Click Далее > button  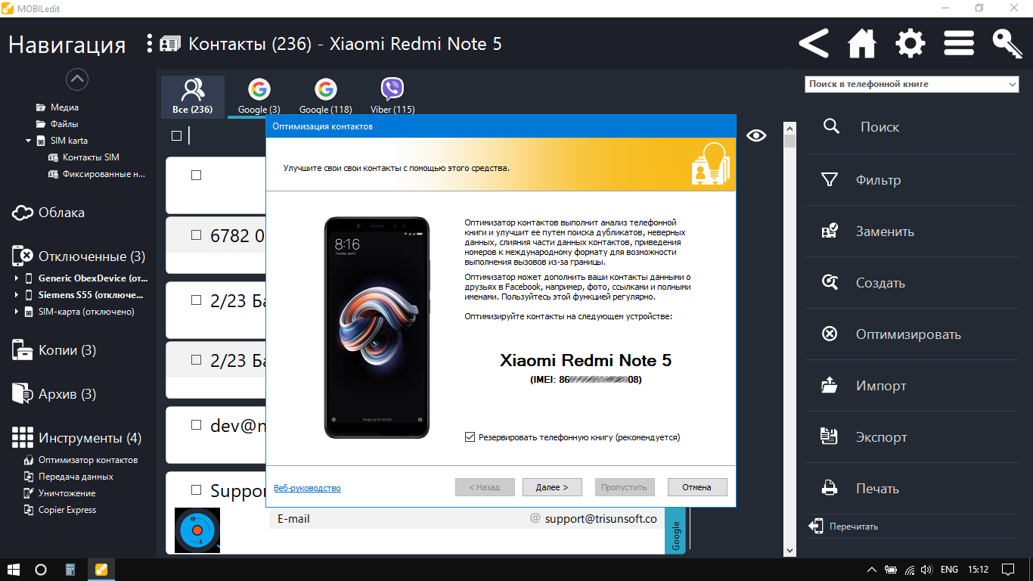[552, 487]
